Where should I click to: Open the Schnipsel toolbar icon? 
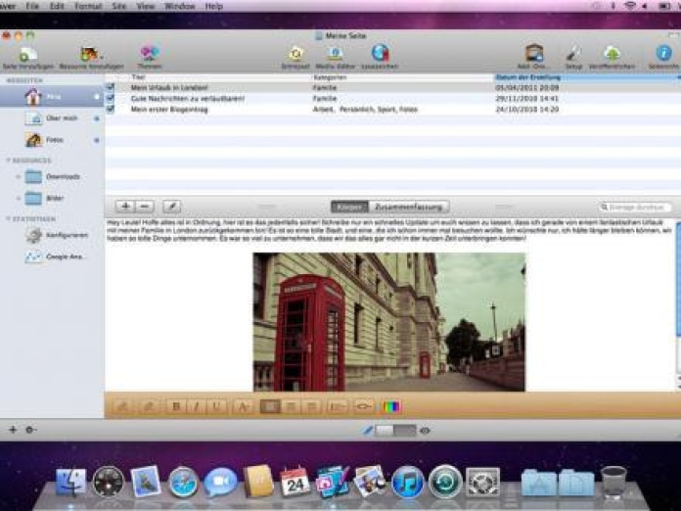295,54
